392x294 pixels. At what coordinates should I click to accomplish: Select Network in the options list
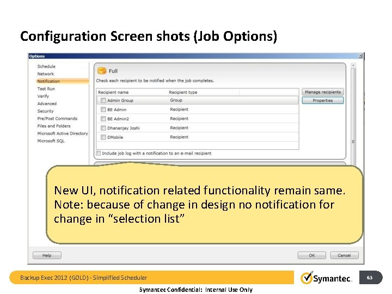tap(46, 73)
